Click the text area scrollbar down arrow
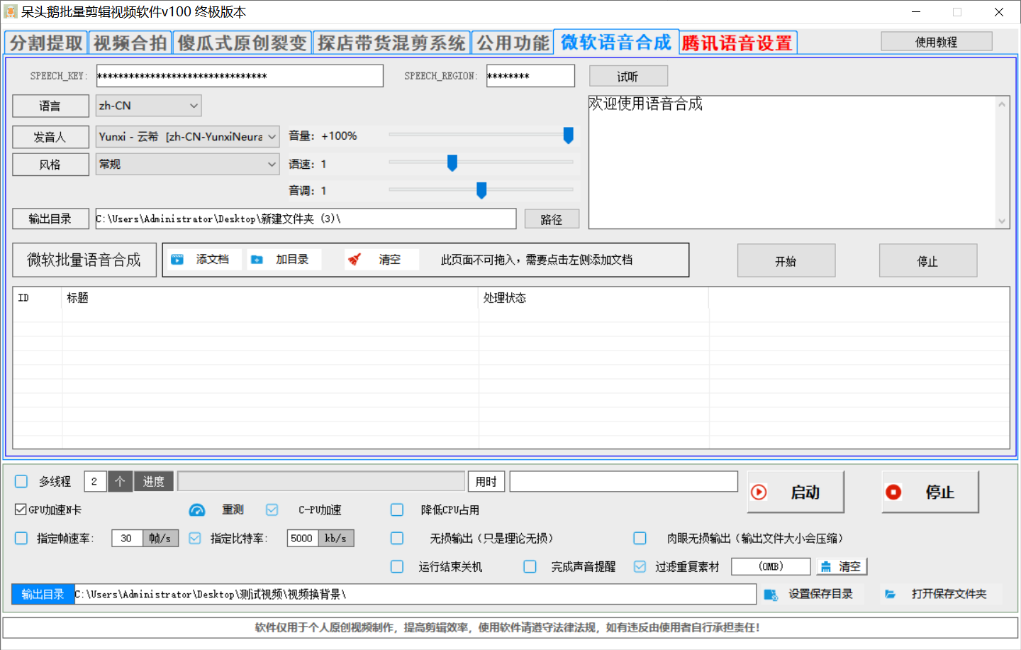This screenshot has width=1021, height=650. pyautogui.click(x=1002, y=221)
